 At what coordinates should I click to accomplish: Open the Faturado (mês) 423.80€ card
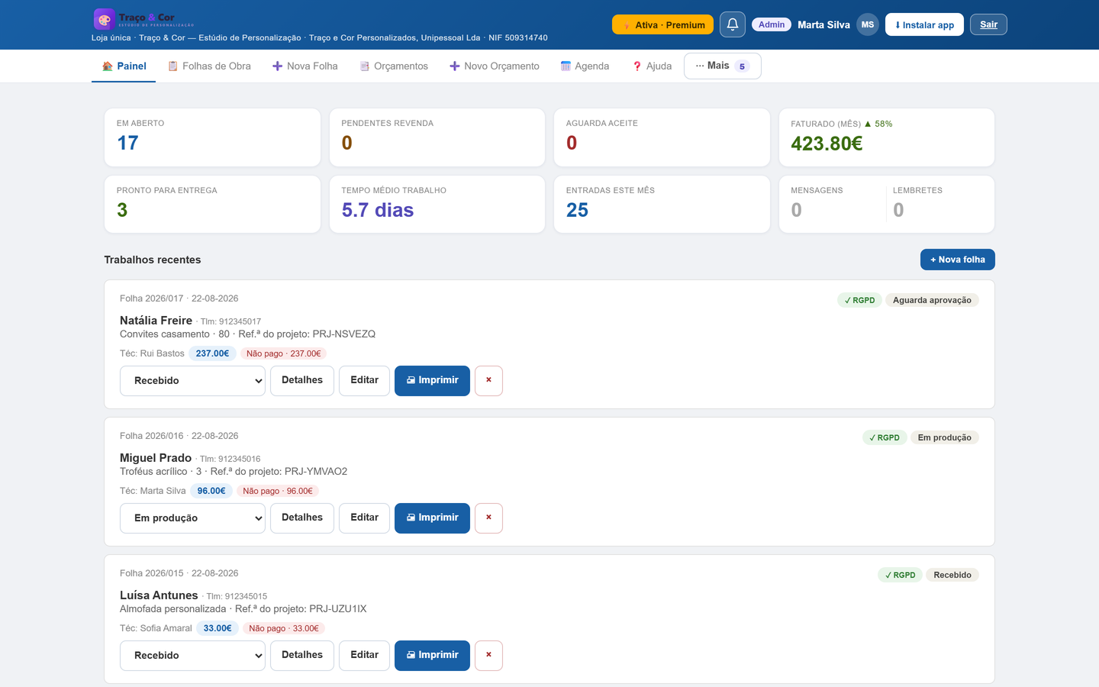(886, 137)
